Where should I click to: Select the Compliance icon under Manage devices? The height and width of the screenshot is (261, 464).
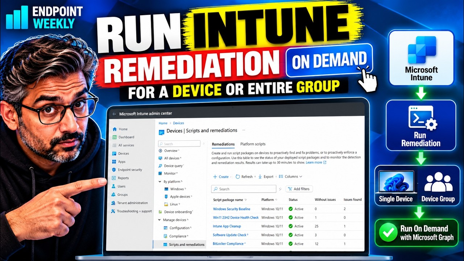click(x=166, y=236)
